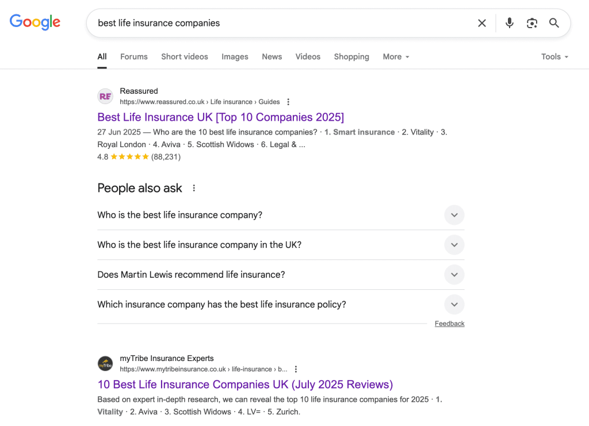Switch to the News tab
Image resolution: width=589 pixels, height=426 pixels.
click(x=271, y=57)
